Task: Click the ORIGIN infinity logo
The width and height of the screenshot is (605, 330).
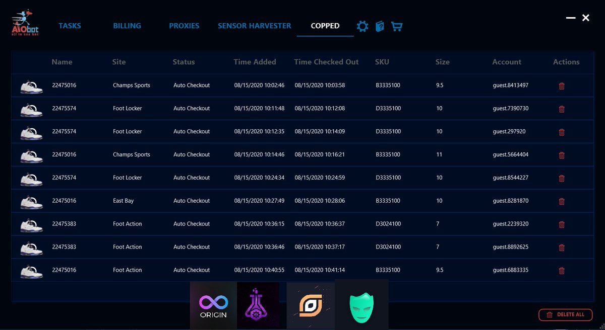Action: coord(213,306)
